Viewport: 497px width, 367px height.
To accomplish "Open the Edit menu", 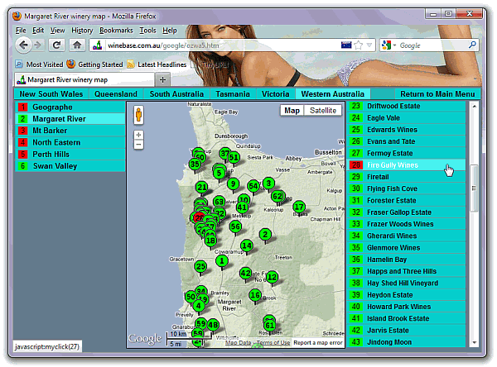I will (38, 31).
